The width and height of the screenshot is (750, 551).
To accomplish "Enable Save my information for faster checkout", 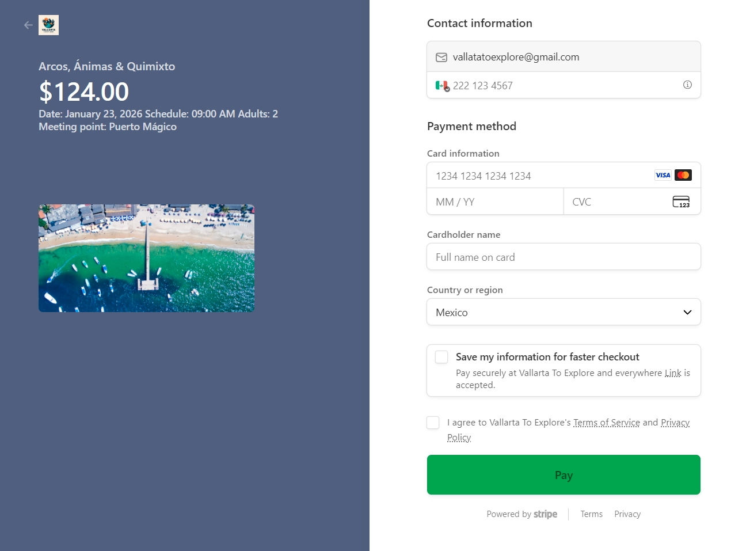I will tap(441, 357).
